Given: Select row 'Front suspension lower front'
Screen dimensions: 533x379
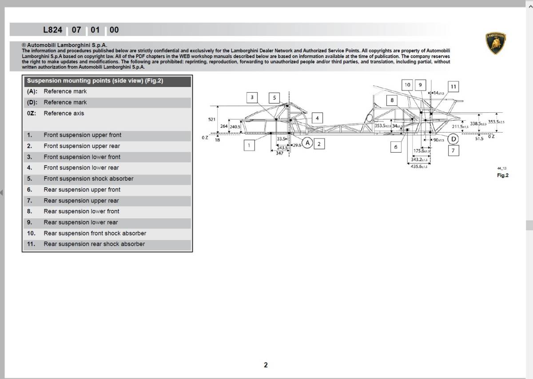Looking at the screenshot, I should pyautogui.click(x=107, y=157).
